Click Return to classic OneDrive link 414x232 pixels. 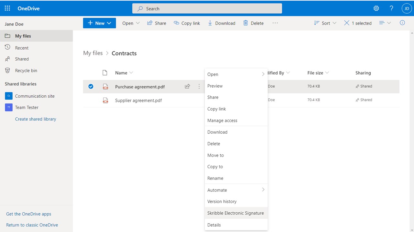[32, 225]
